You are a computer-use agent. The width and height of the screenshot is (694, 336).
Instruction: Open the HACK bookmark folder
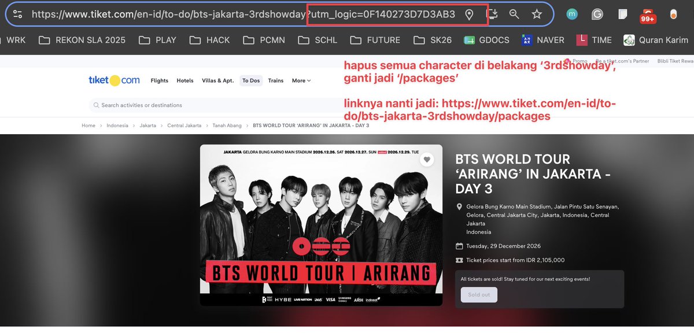pyautogui.click(x=210, y=40)
